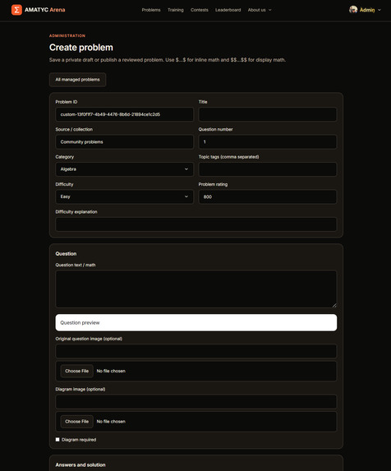The height and width of the screenshot is (471, 391).
Task: Click inside the Question text / math textarea
Action: point(196,289)
